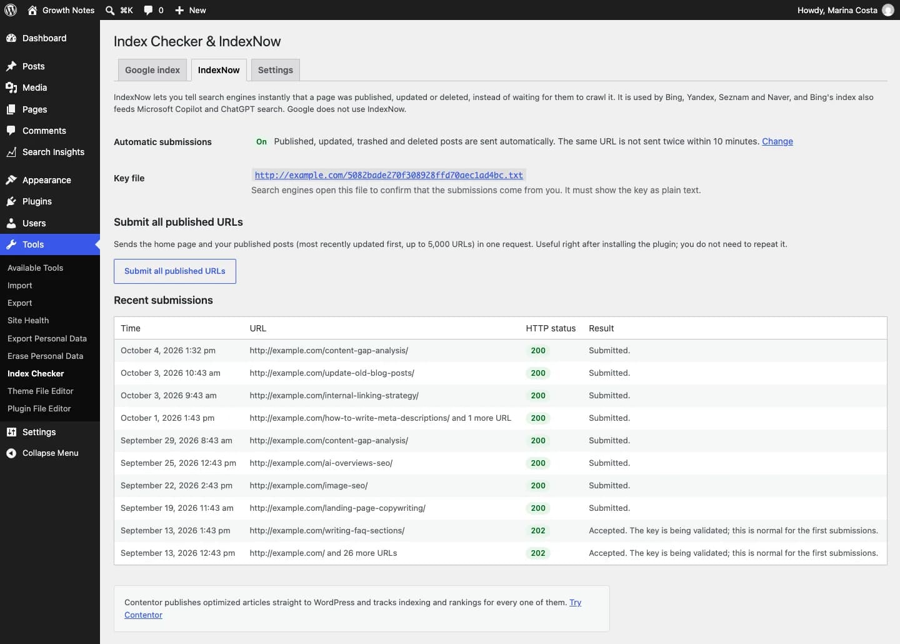Click the 'October 4, 2026 1:32 pm' cell
The width and height of the screenshot is (900, 644).
pos(168,351)
